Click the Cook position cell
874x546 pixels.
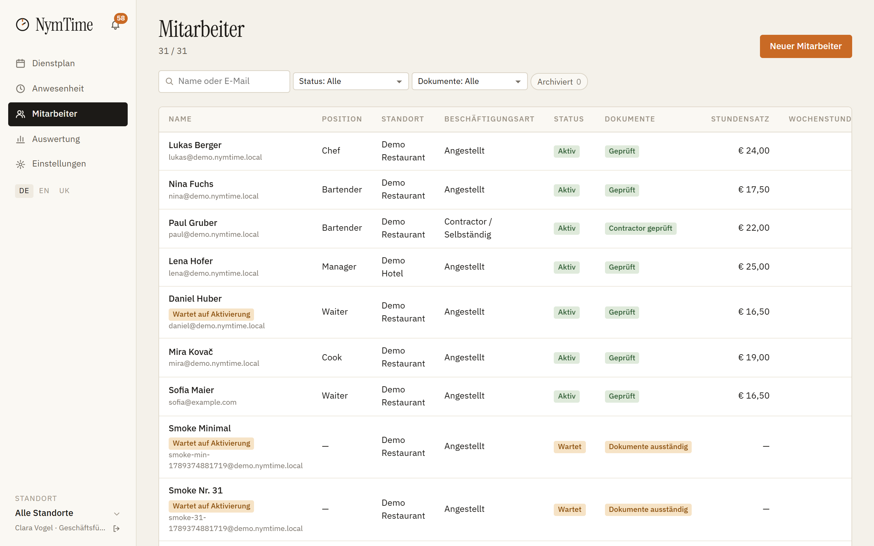(332, 358)
